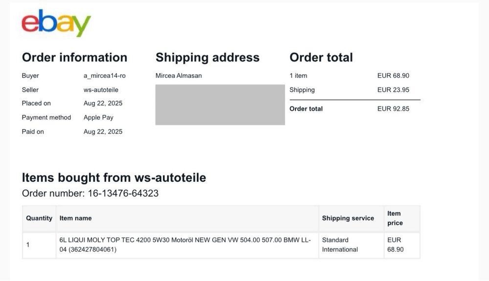This screenshot has width=489, height=281.
Task: Click the name Mircea Almasan
Action: pyautogui.click(x=178, y=76)
